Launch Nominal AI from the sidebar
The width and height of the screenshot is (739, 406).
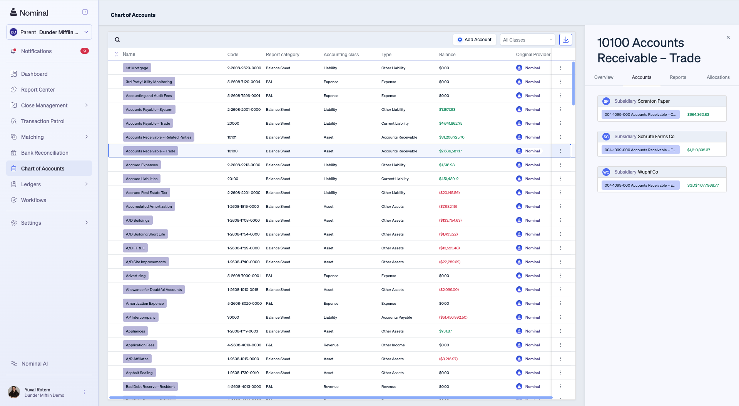(x=35, y=363)
